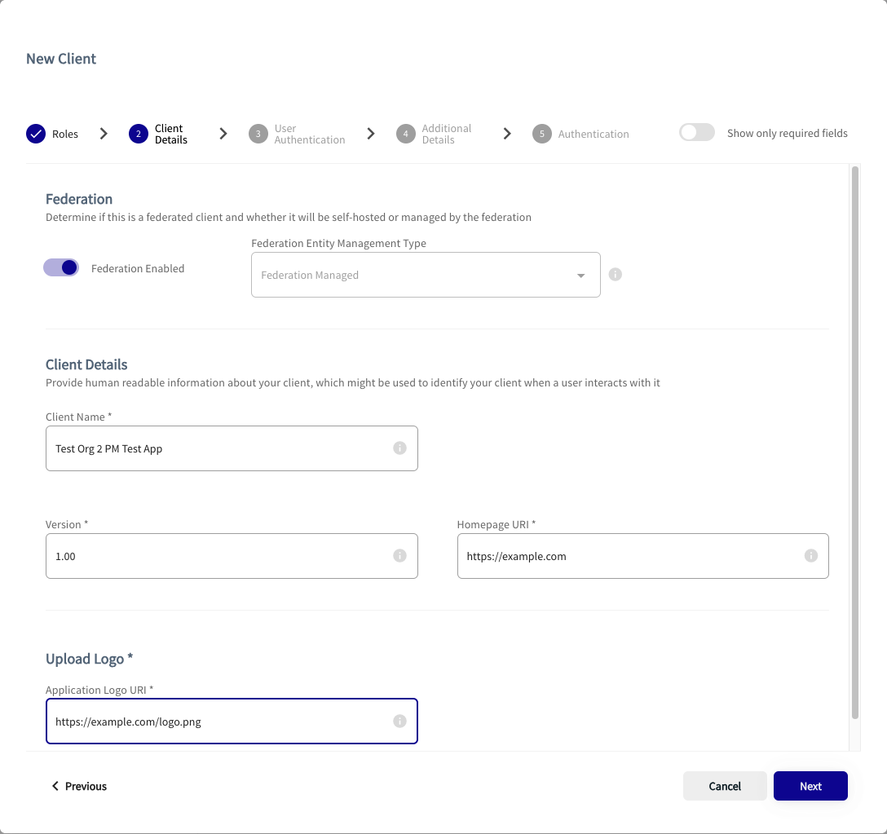Click the Federation Enabled label text

(138, 268)
